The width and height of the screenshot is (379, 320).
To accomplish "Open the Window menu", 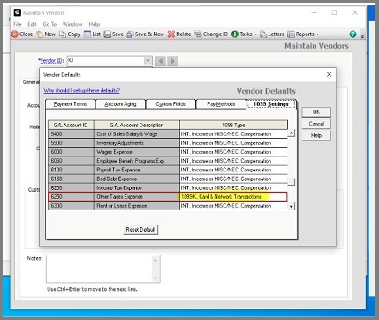I will click(72, 24).
